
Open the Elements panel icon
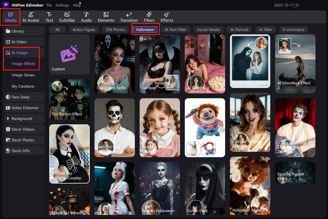click(x=106, y=17)
